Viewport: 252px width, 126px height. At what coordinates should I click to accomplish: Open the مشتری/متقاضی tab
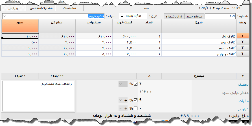click(41, 8)
